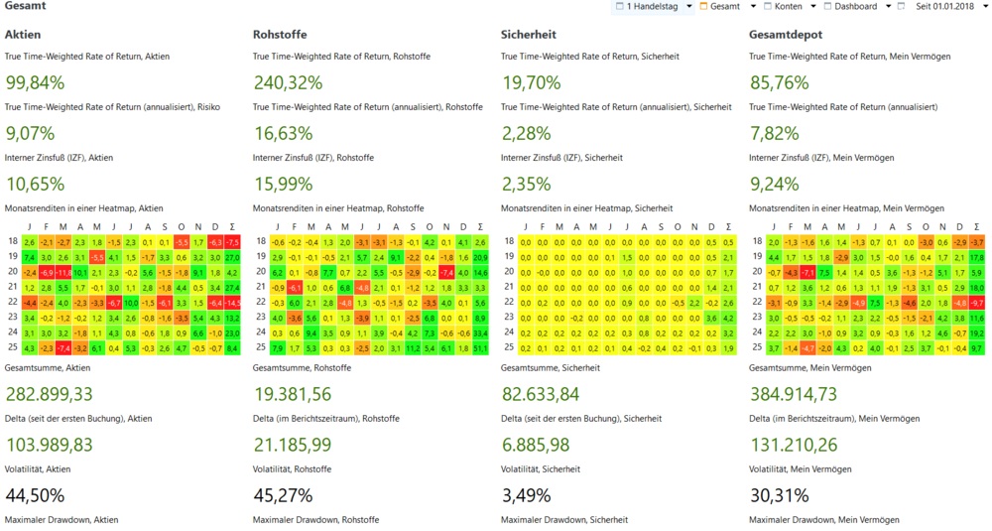Image resolution: width=992 pixels, height=531 pixels.
Task: Click the Sicherheit Gesamtsumme value 82.633,84
Action: click(541, 394)
